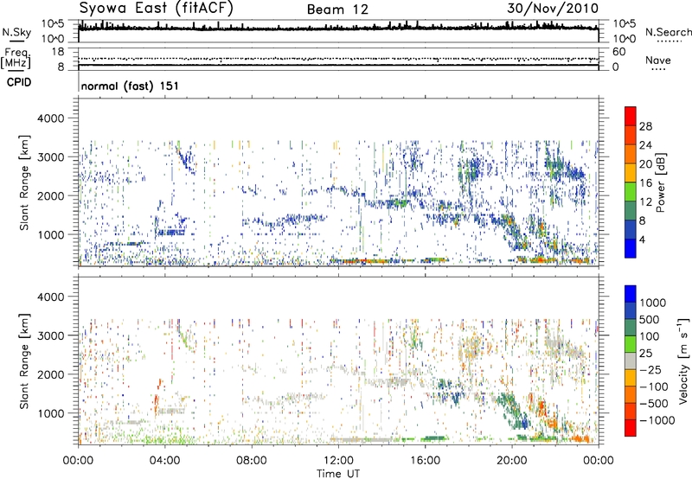Click the '4000' tick of the power panel
Screen dimensions: 692x479
50,118
